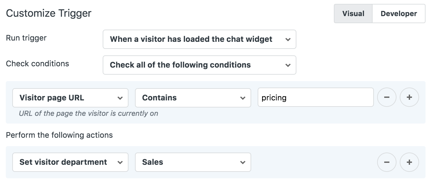432x186 pixels.
Task: Open the Contains operator dropdown
Action: (x=187, y=98)
